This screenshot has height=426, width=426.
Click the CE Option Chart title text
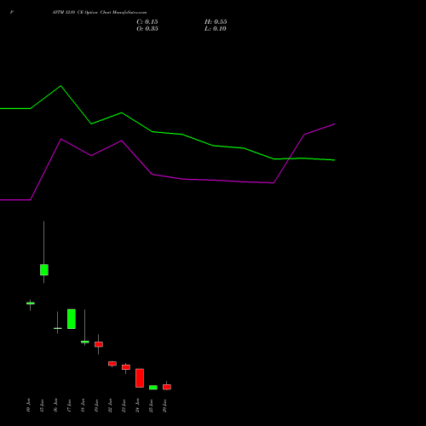(100, 13)
